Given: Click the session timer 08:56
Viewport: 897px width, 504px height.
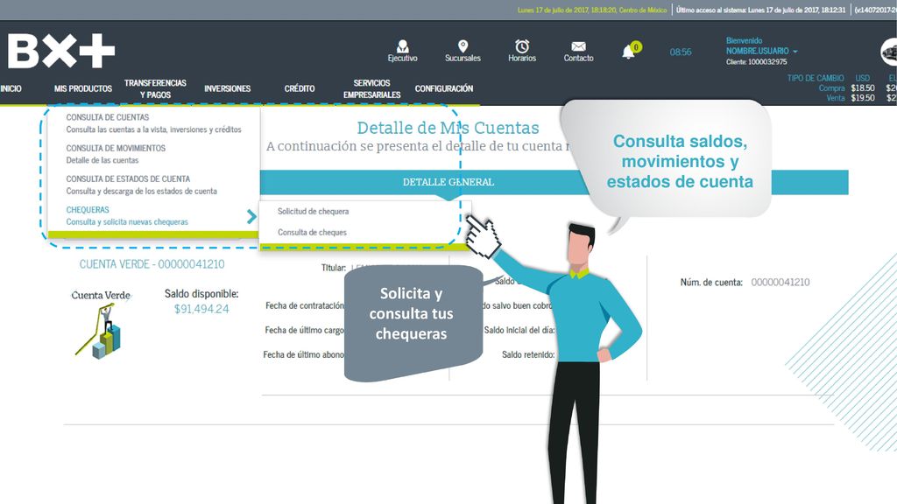Looking at the screenshot, I should 680,52.
